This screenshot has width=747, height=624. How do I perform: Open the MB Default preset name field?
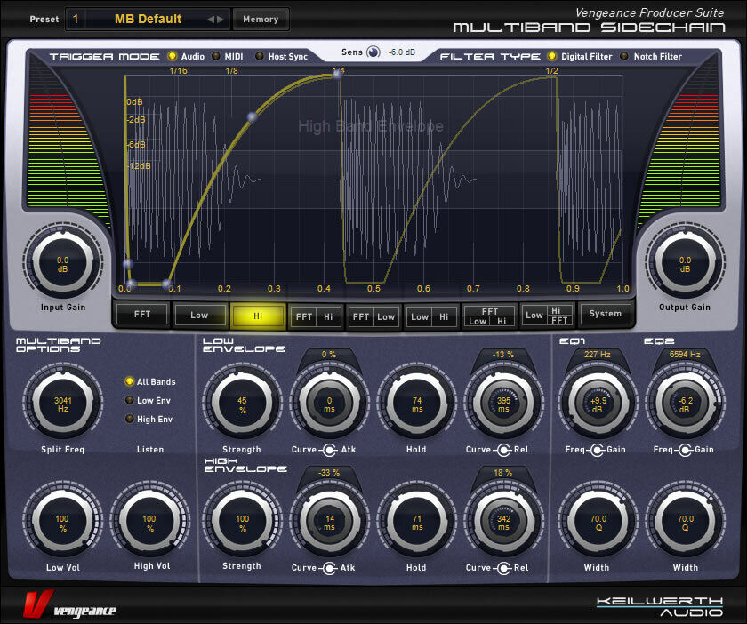pos(148,19)
